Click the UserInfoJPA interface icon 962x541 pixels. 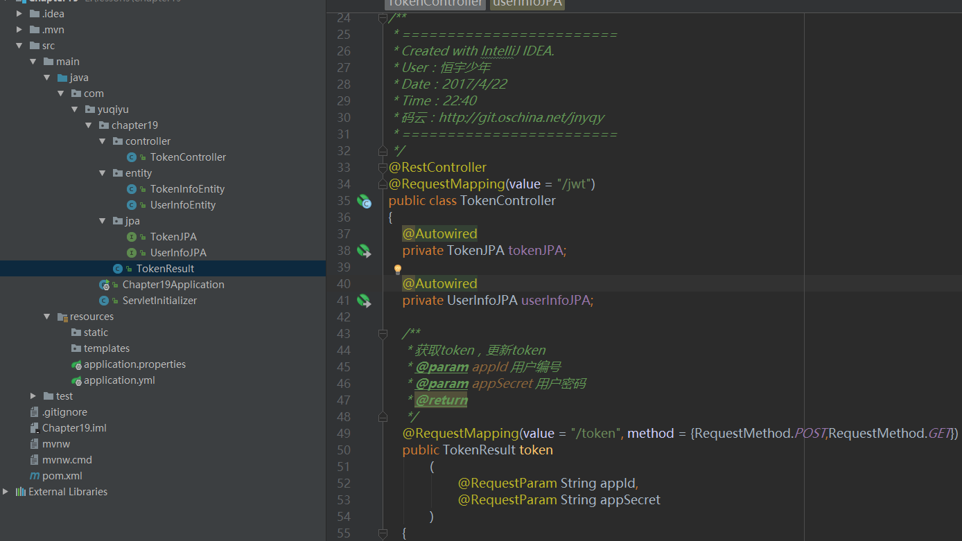click(x=132, y=253)
